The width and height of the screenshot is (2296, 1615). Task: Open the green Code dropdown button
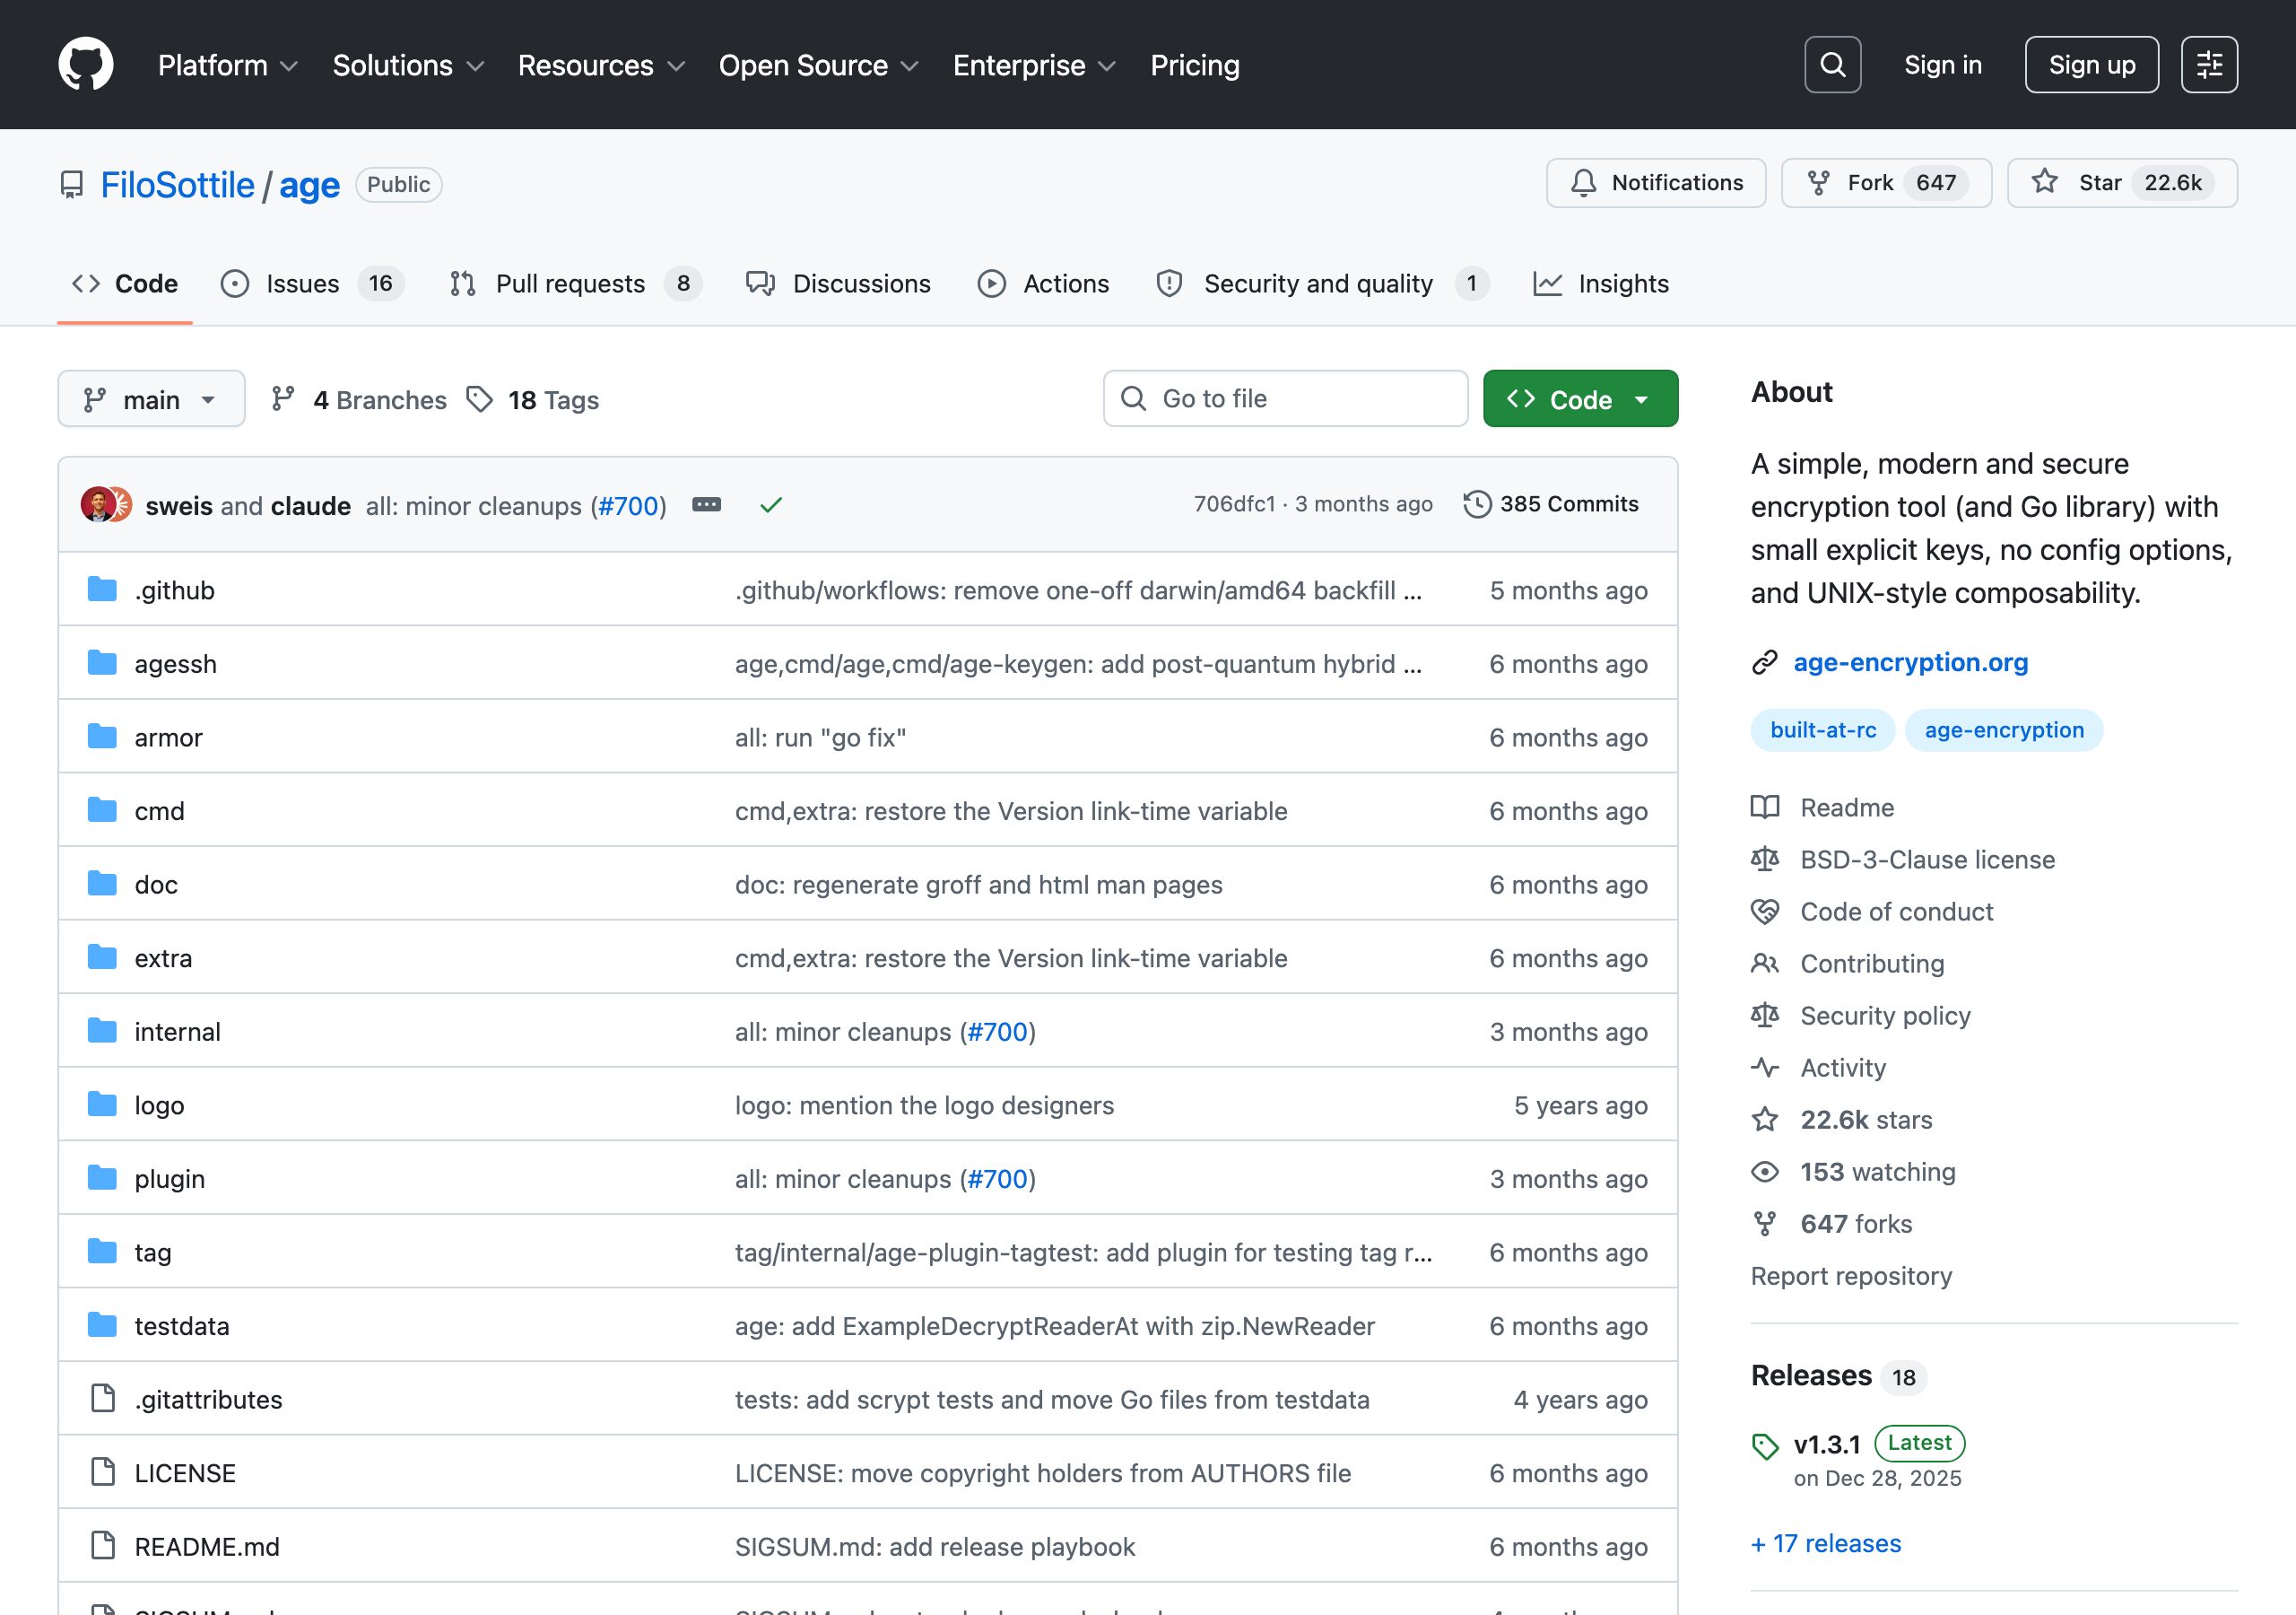(x=1580, y=399)
